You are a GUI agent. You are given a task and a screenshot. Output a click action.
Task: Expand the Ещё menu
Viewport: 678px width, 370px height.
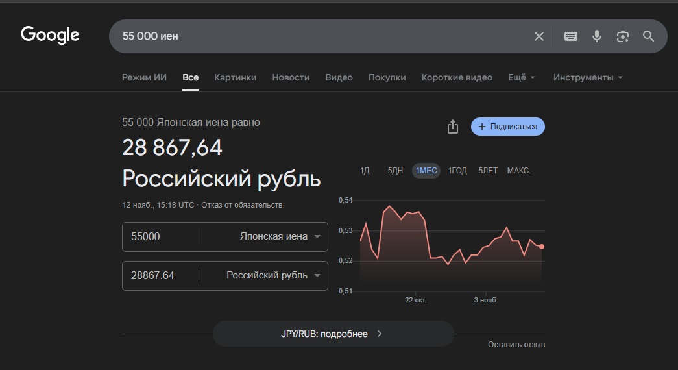pos(522,77)
